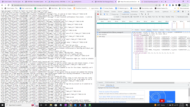This screenshot has width=190, height=107.
Task: Activate the inspect element picker icon
Action: click(98, 12)
